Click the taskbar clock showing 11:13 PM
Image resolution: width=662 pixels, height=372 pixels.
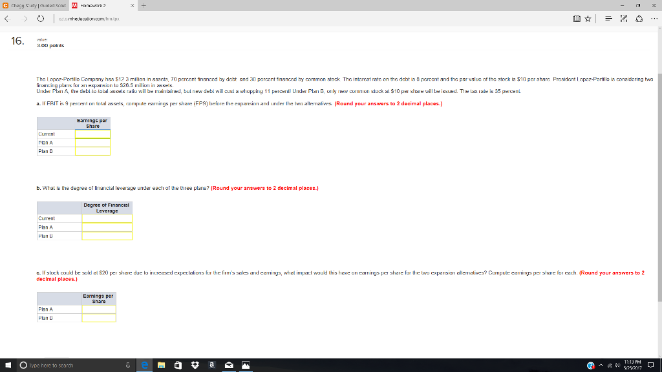(x=632, y=366)
